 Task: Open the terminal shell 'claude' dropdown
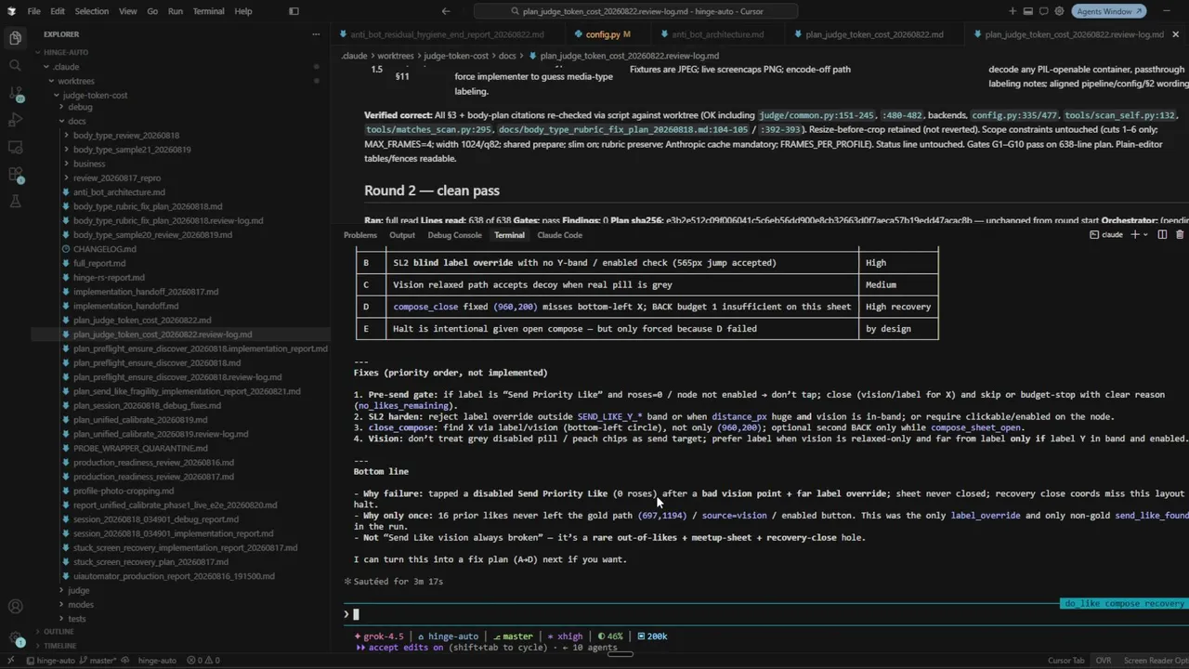(1147, 235)
